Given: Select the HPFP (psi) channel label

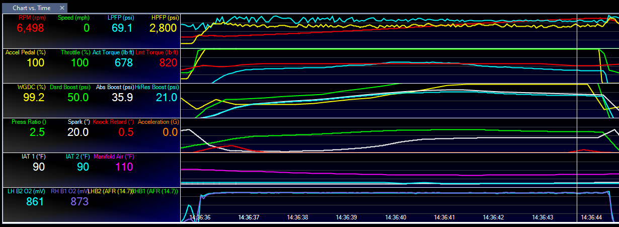Looking at the screenshot, I should tap(165, 18).
